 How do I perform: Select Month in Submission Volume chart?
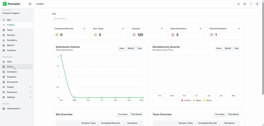coord(131,48)
